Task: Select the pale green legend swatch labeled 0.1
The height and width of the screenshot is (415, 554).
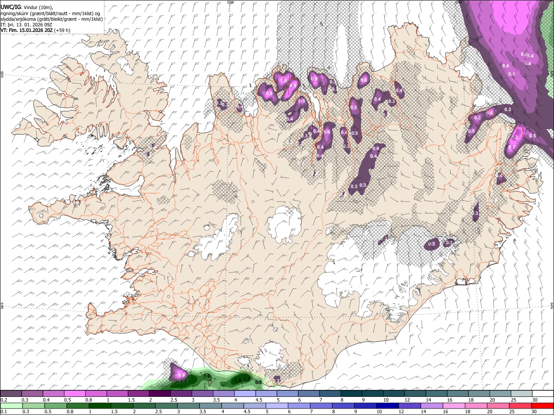Action: 11,405
